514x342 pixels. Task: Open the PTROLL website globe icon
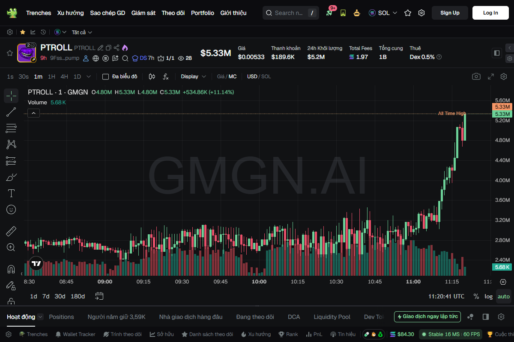point(96,58)
